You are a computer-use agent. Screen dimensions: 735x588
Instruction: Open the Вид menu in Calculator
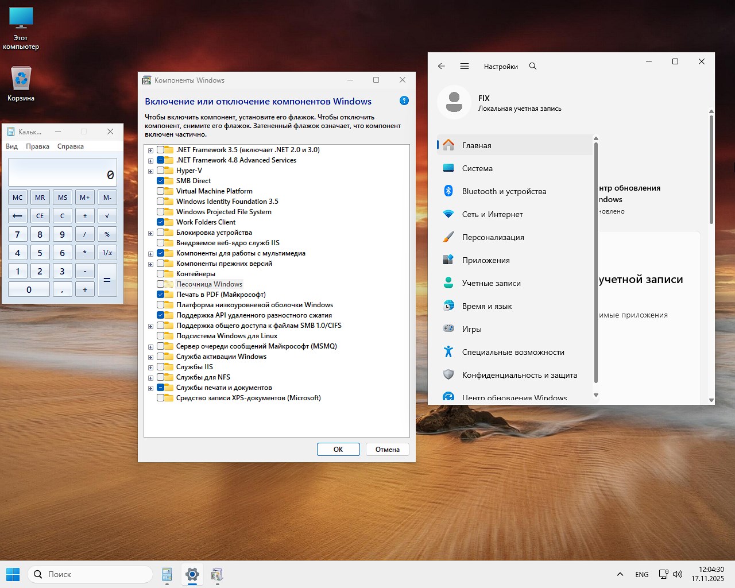tap(11, 146)
